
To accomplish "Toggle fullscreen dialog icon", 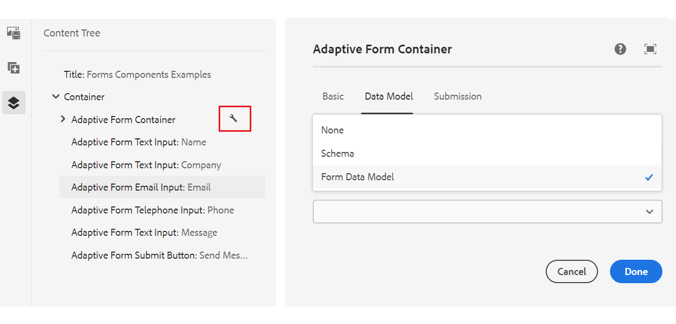I will tap(650, 49).
